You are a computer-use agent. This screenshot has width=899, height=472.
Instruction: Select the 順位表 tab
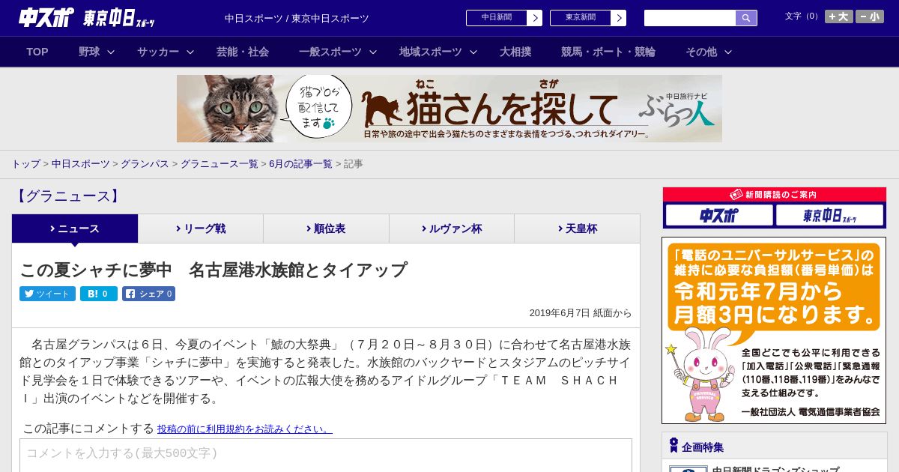(327, 229)
